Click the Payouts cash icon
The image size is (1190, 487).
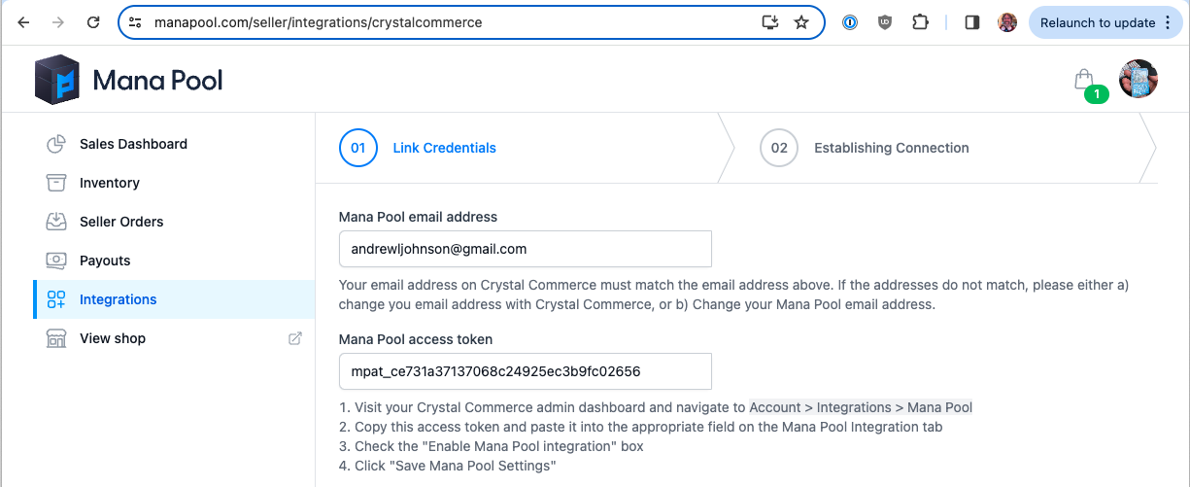coord(56,261)
